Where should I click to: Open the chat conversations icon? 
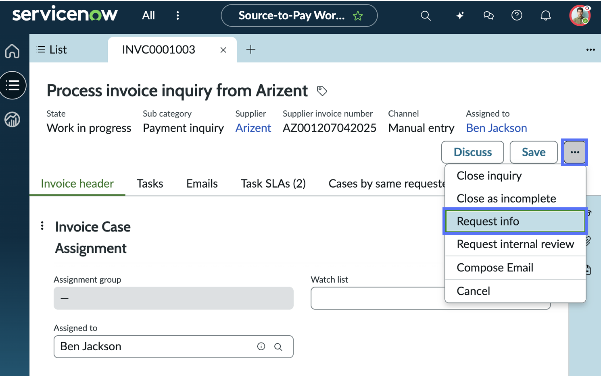[488, 16]
